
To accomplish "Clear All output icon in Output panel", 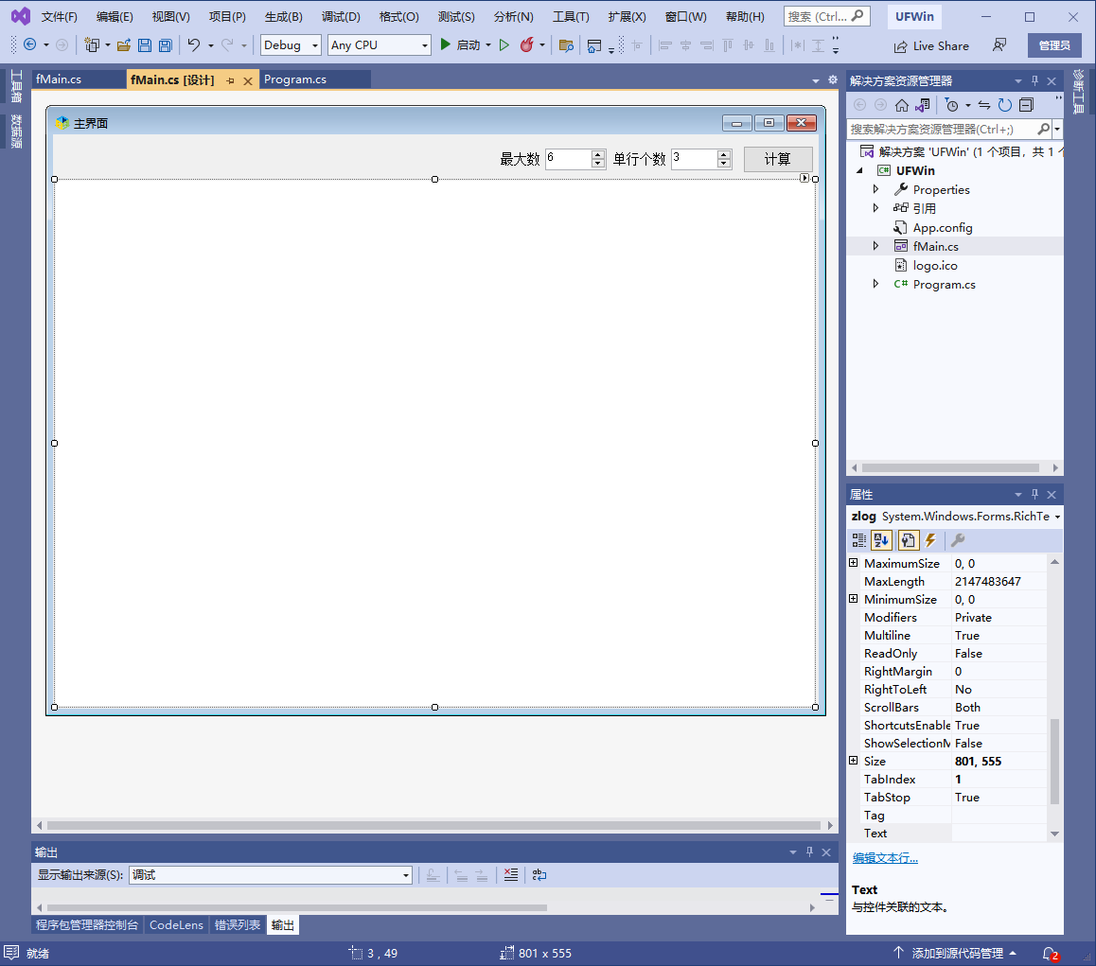I will pos(511,874).
